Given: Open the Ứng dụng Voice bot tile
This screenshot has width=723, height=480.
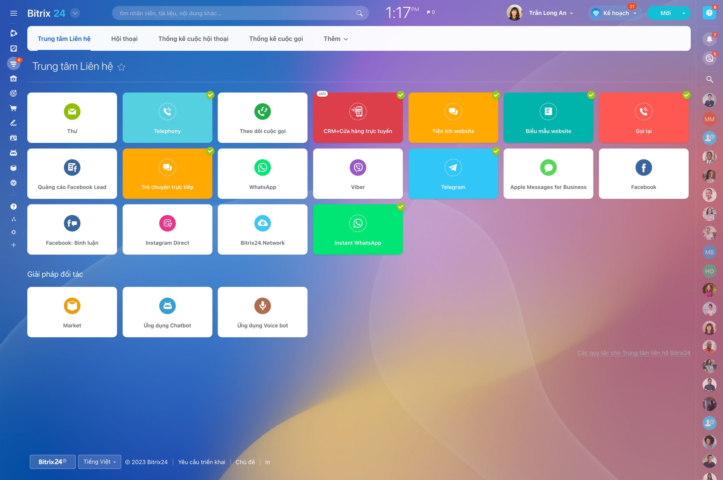Looking at the screenshot, I should click(263, 312).
